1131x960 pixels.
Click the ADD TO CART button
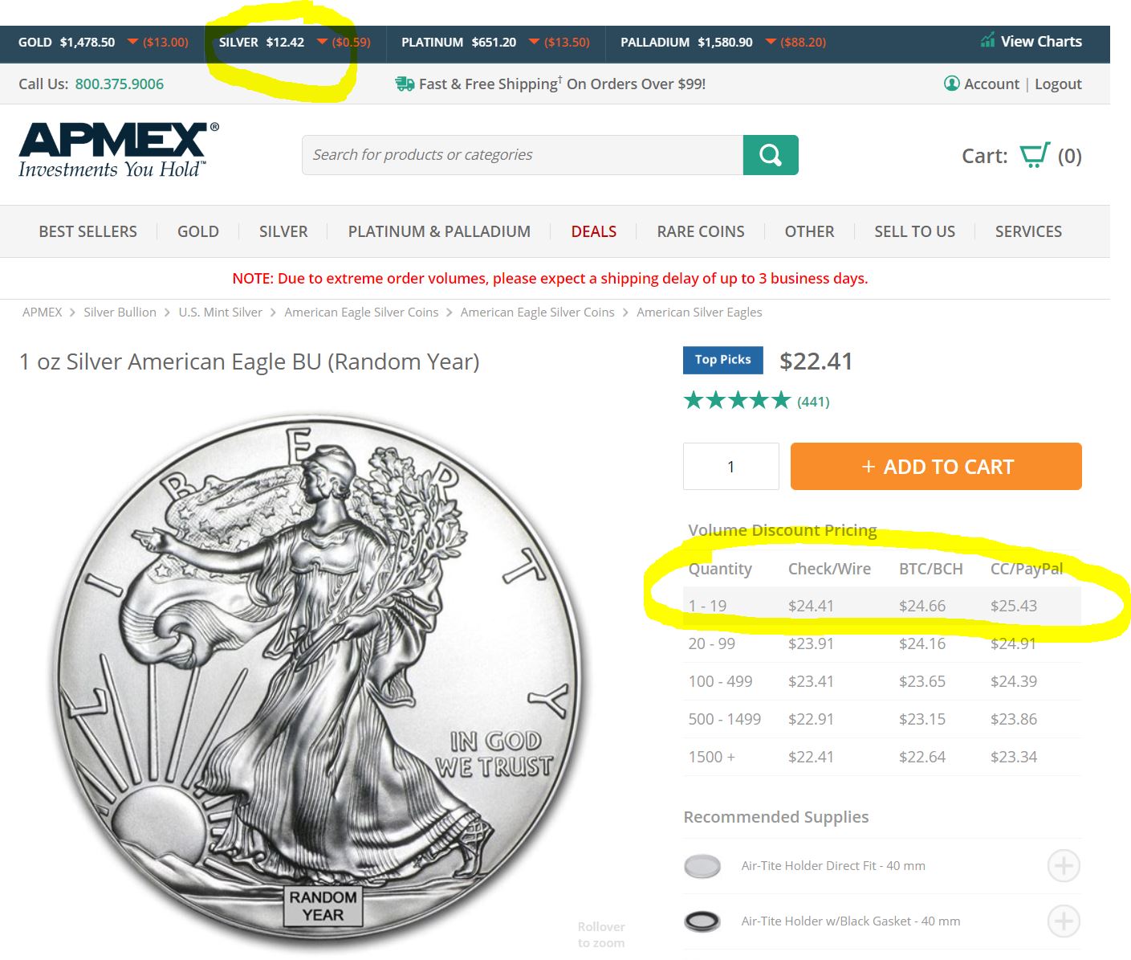(936, 466)
